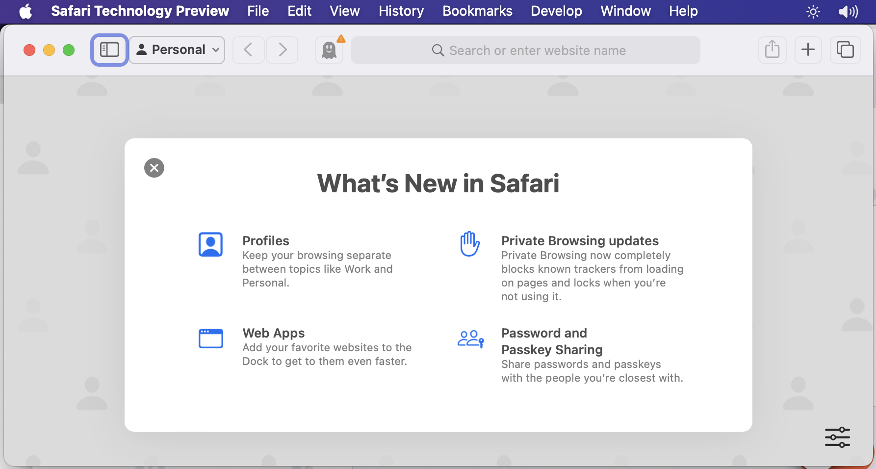
Task: Toggle the sidebar panel button
Action: (x=109, y=50)
